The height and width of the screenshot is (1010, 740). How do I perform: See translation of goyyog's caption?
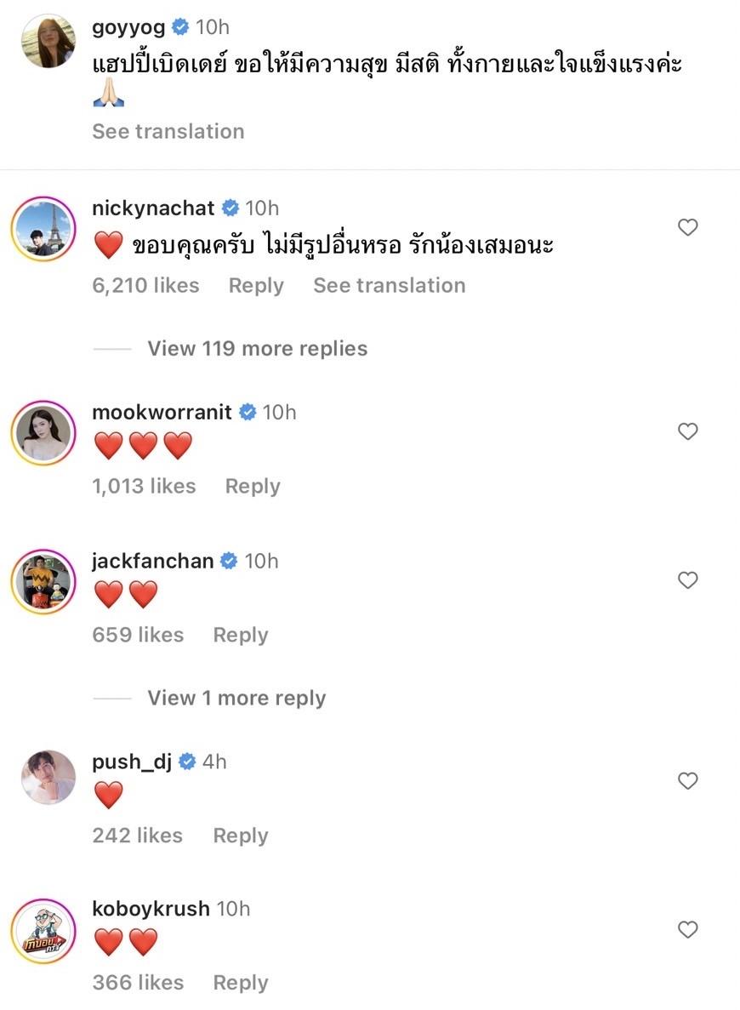[168, 131]
